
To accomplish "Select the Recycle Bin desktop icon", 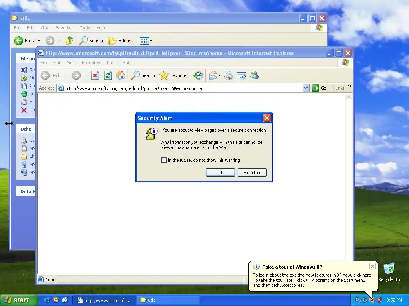I will coord(389,272).
